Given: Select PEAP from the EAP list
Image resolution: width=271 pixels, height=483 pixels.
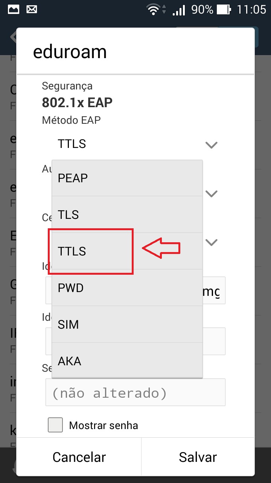Looking at the screenshot, I should [x=127, y=178].
